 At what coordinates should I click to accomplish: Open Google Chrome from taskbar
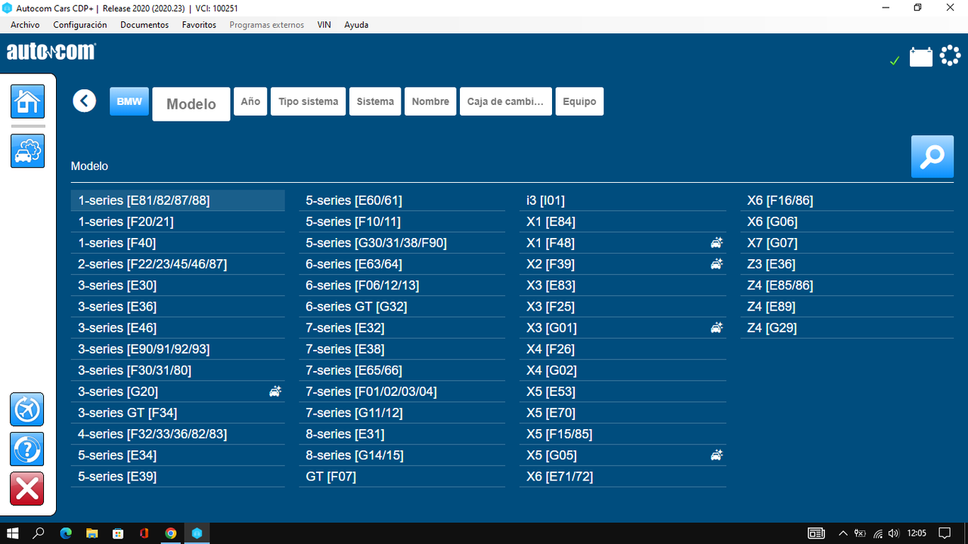point(171,533)
